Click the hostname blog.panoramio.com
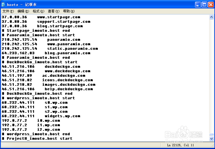Screen dimensions: 215x149 [x=68, y=53]
